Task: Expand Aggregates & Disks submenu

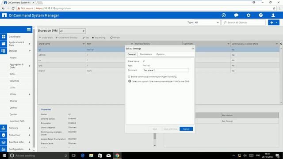Action: [30, 66]
